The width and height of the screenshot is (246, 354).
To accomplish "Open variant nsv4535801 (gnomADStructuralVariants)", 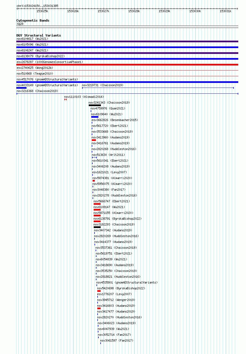I will (127, 282).
